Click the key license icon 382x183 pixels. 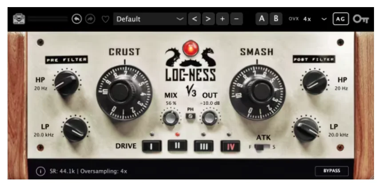(361, 19)
